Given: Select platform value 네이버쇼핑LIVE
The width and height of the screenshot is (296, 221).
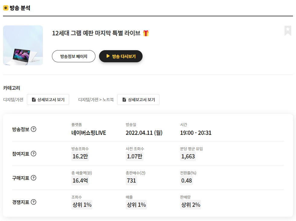Looking at the screenshot, I should (89, 133).
